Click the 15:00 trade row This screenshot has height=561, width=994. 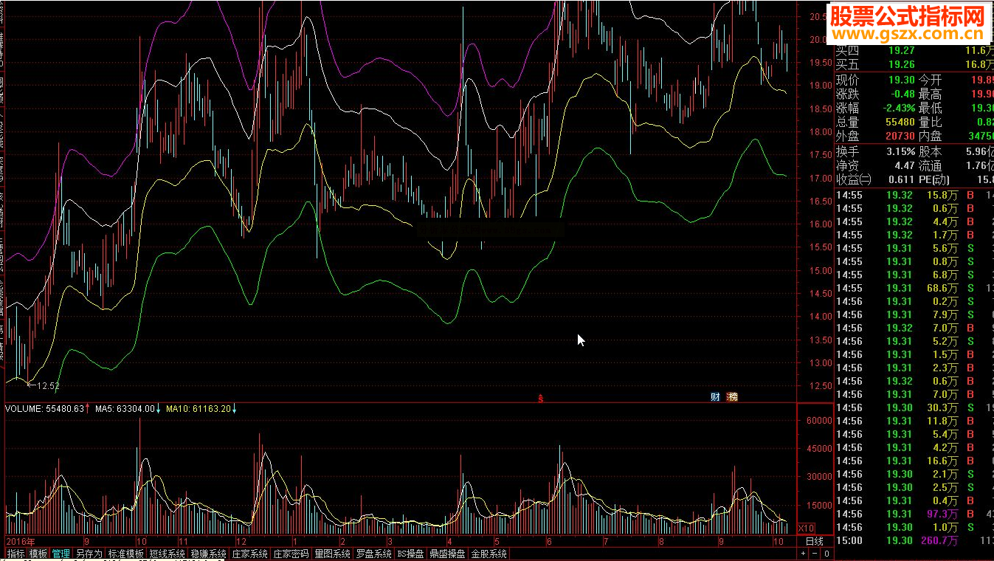(914, 540)
